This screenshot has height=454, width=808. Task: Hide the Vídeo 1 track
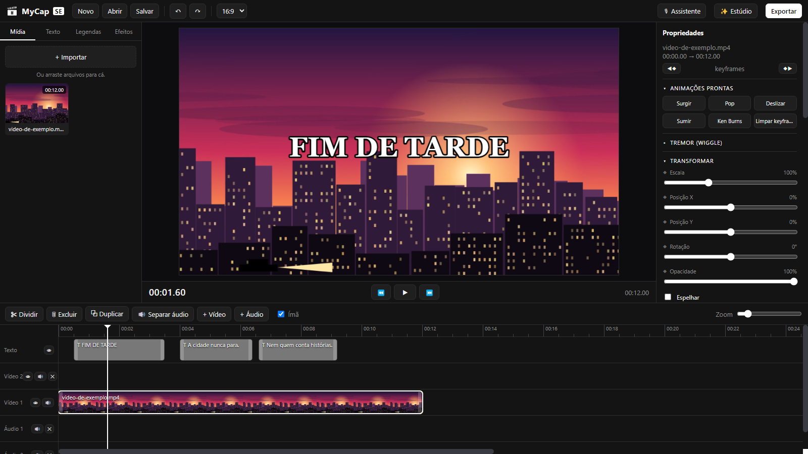(35, 403)
